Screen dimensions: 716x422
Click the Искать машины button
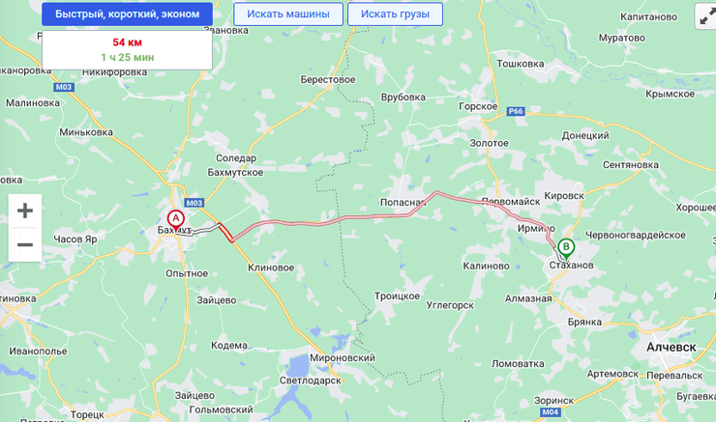coord(288,14)
